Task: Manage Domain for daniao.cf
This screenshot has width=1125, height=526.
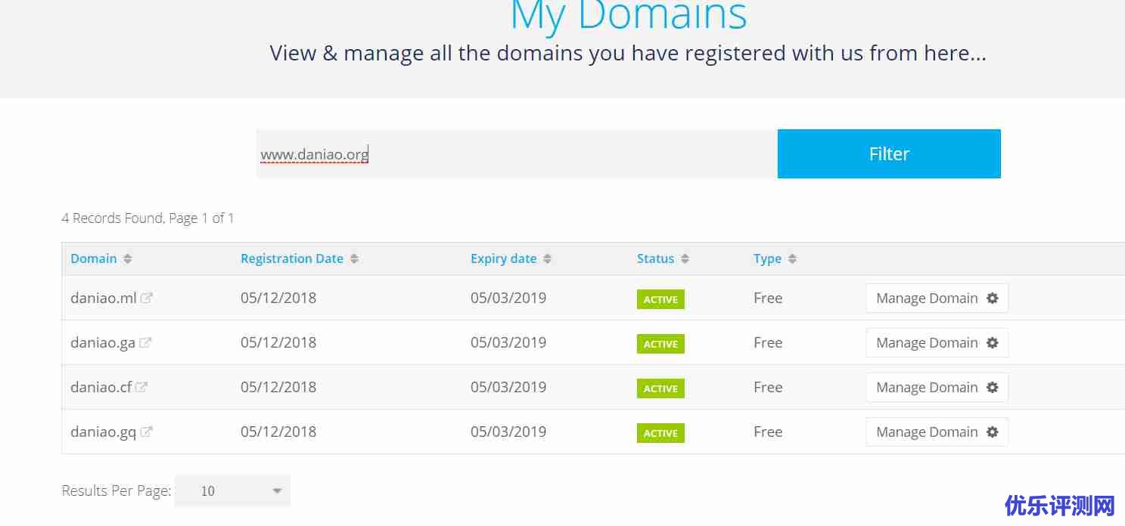Action: [x=937, y=388]
